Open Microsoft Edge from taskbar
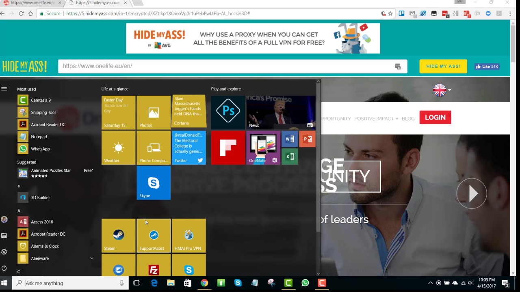Screen dimensions: 520x292 [x=154, y=283]
